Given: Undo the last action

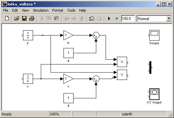Looking at the screenshot, I should click(92, 18).
